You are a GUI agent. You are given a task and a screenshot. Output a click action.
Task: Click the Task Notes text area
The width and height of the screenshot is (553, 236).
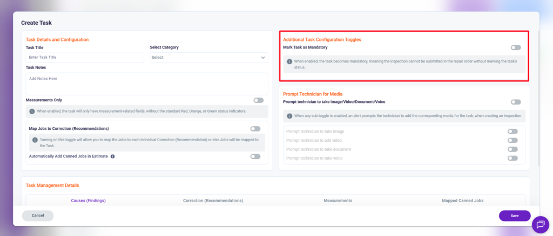point(147,84)
